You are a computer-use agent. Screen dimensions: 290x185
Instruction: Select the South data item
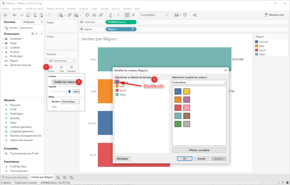coord(123,90)
